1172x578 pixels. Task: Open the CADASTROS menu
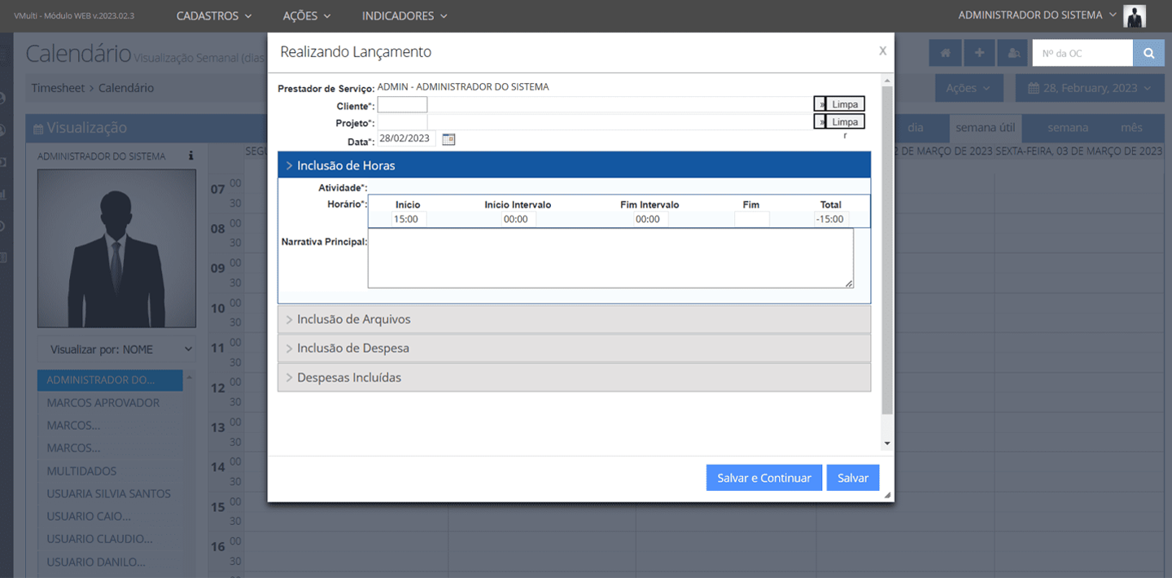213,15
